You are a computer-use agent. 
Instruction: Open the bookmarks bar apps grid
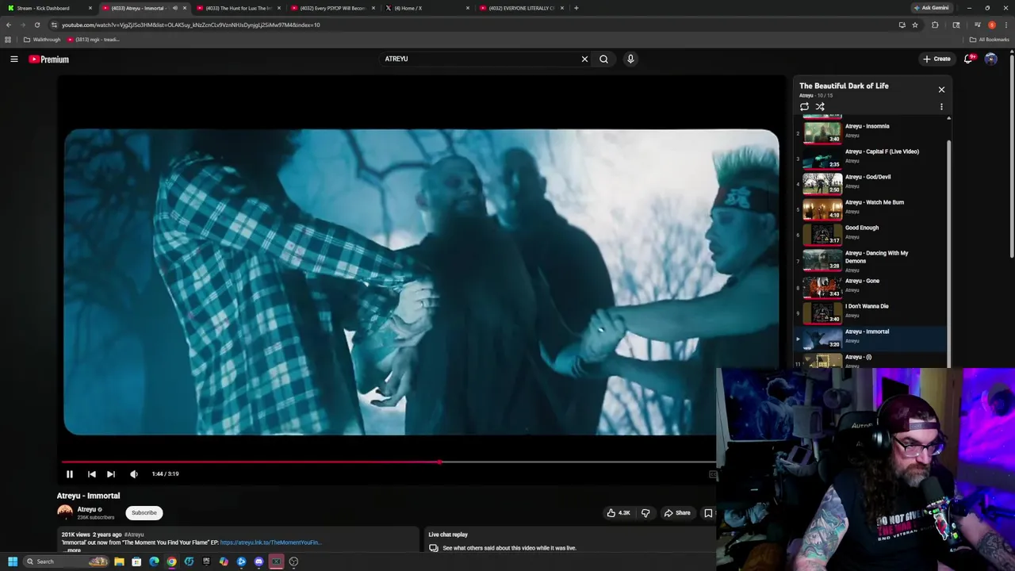click(x=8, y=40)
